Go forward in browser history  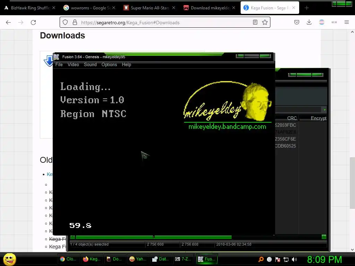click(21, 23)
